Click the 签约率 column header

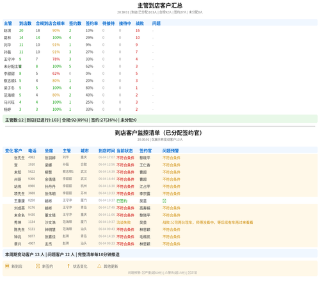click(92, 23)
